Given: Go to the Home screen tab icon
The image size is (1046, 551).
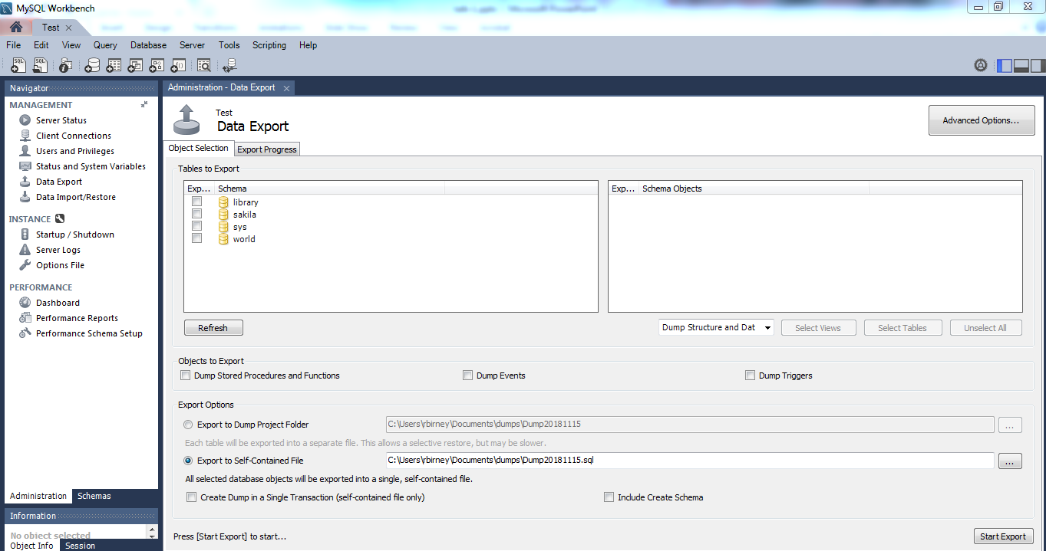Looking at the screenshot, I should pos(16,27).
